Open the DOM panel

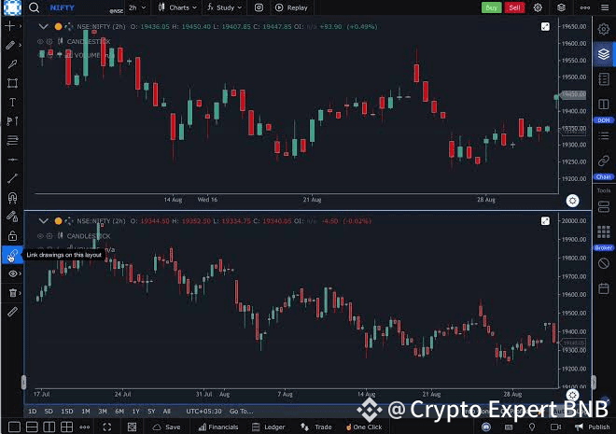(604, 120)
